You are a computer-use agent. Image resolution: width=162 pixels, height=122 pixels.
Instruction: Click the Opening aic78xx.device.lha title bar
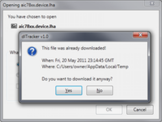click(72, 5)
